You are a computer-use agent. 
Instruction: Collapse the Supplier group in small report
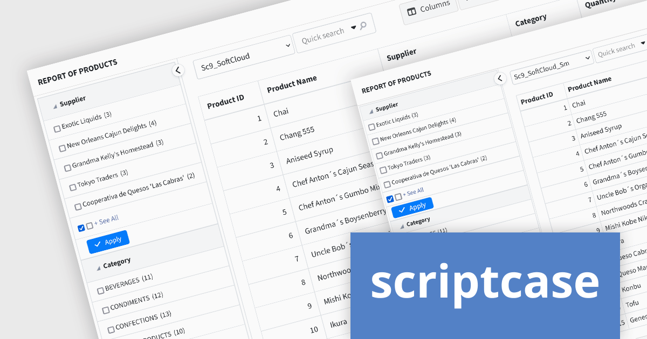coord(371,111)
